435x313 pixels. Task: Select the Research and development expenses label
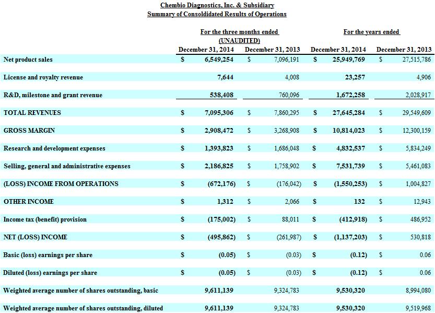pos(54,148)
